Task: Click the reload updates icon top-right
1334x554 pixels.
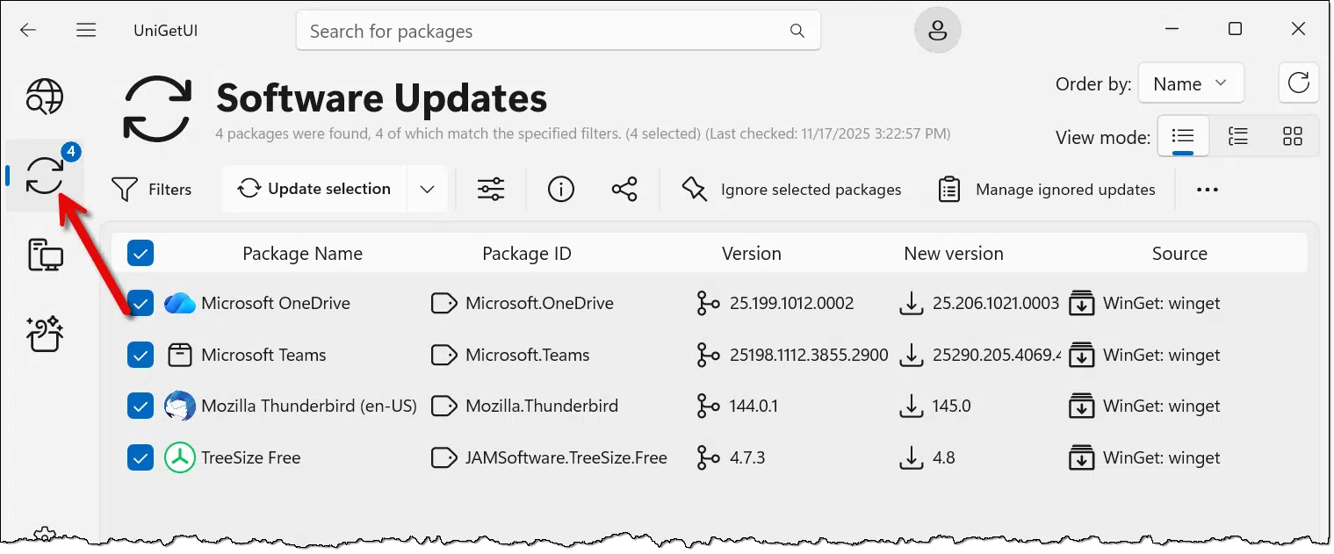Action: click(x=1298, y=83)
